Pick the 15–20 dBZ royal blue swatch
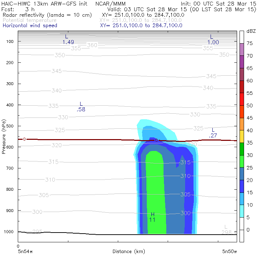Viewport: 258px width, 258px height. [x=242, y=186]
